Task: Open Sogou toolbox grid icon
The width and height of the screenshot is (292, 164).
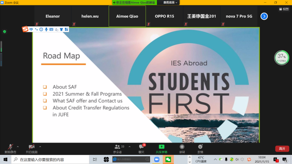Action: pyautogui.click(x=66, y=29)
